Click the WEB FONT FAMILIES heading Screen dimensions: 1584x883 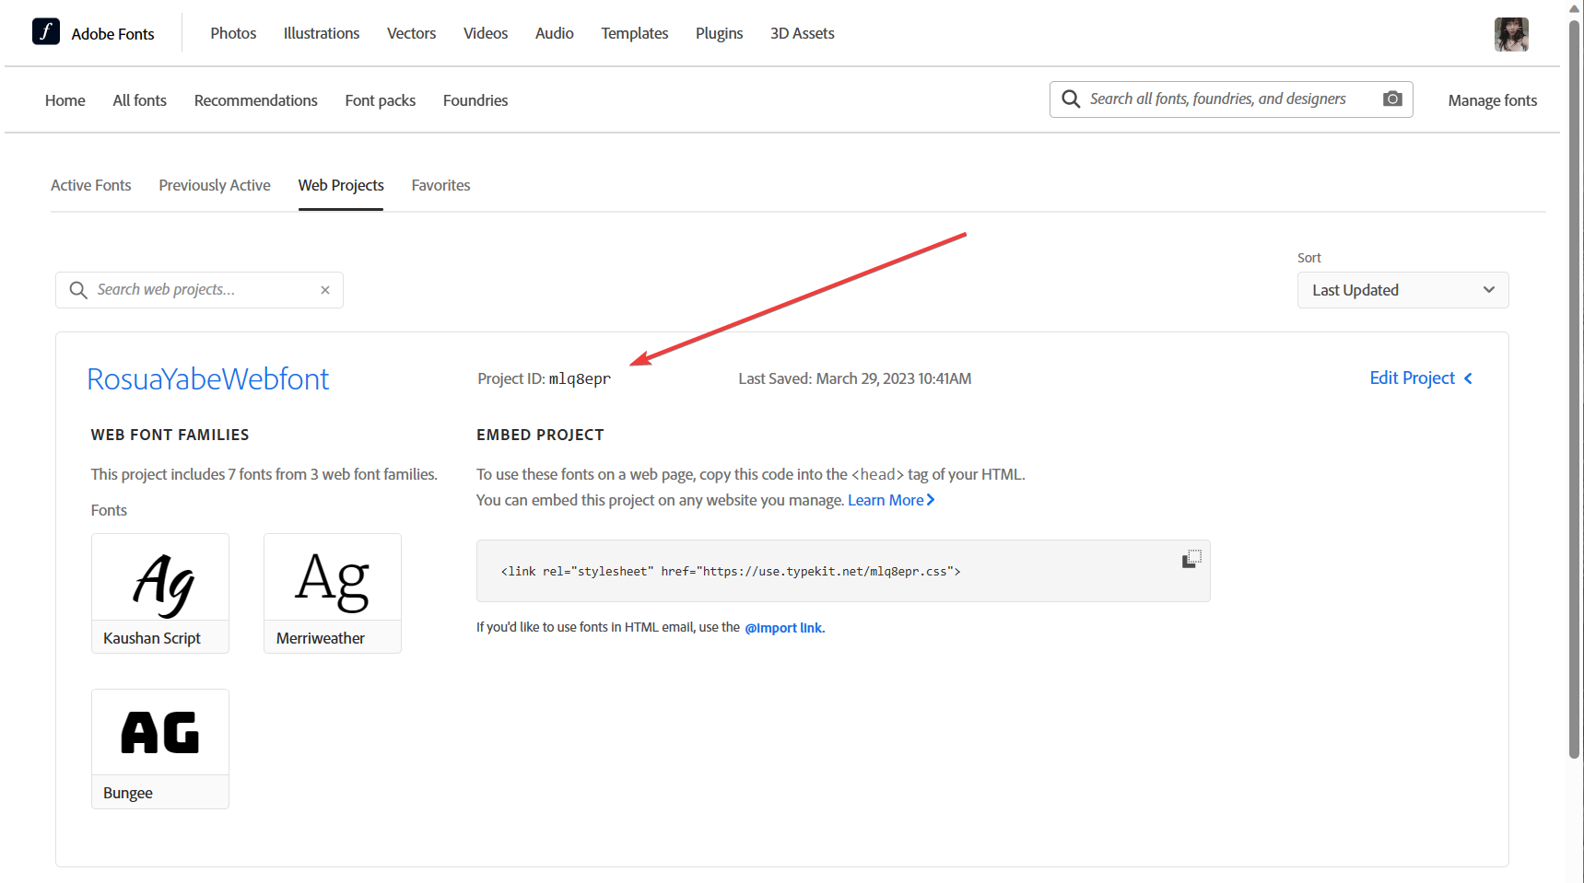(x=170, y=435)
